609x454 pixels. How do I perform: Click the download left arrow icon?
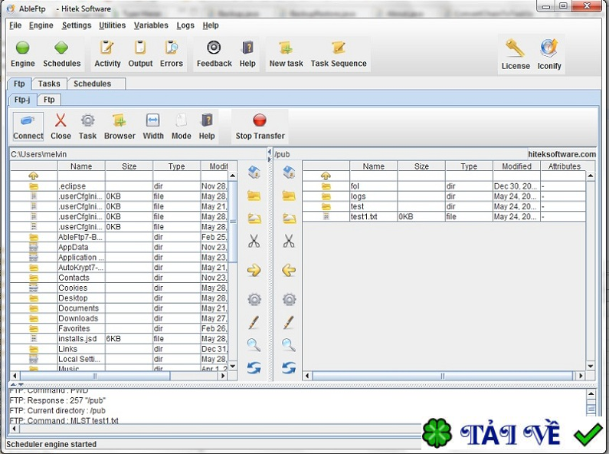tap(289, 270)
